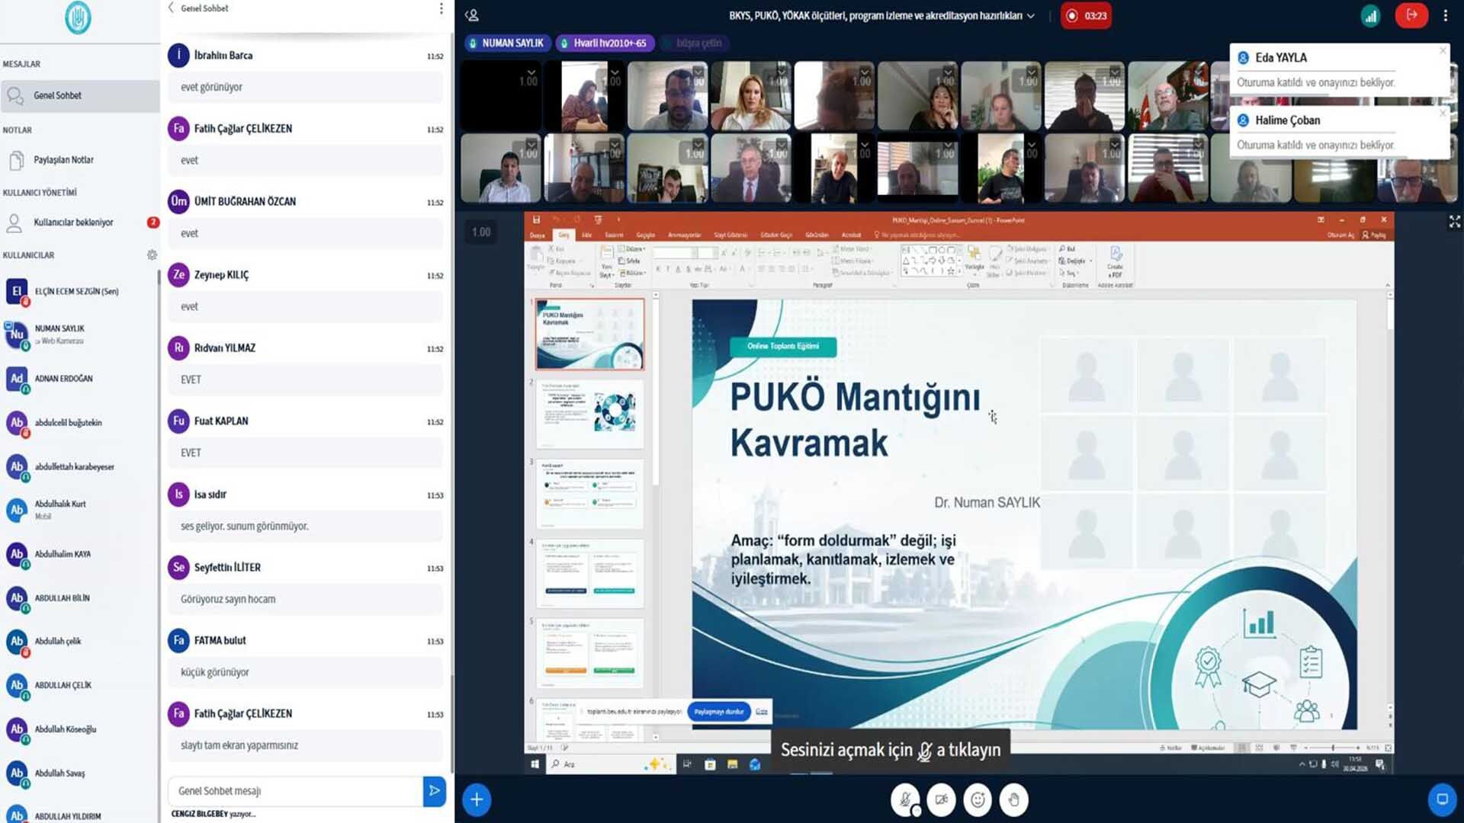
Task: Click Paylaş share in PowerPoint
Action: point(1374,235)
